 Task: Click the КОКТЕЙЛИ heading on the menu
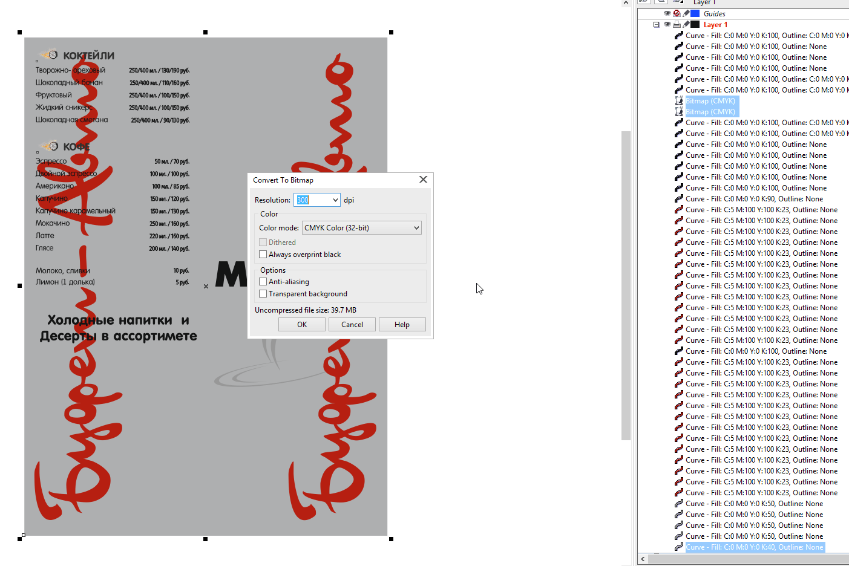click(88, 56)
